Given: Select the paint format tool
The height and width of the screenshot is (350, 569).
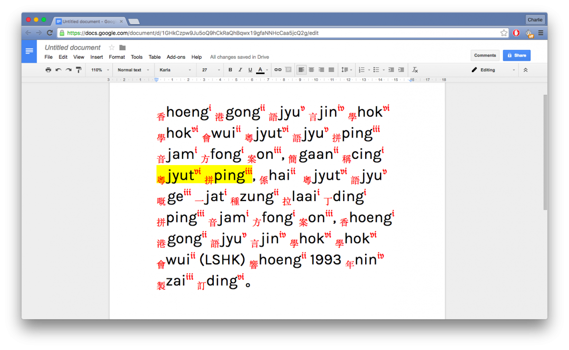Looking at the screenshot, I should [x=79, y=70].
